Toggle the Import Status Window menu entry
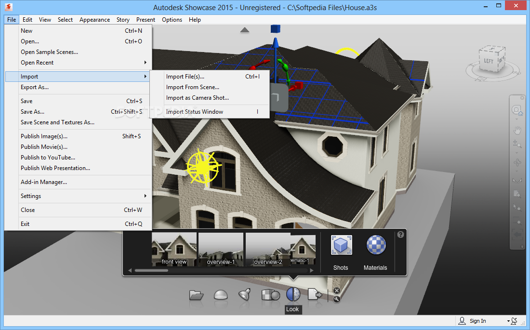Viewport: 530px width, 330px height. tap(210, 112)
